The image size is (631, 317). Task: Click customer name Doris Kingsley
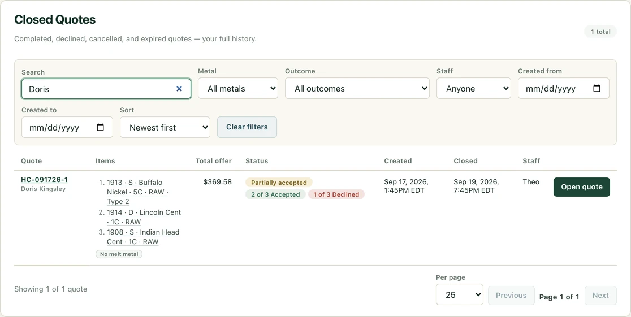click(43, 189)
